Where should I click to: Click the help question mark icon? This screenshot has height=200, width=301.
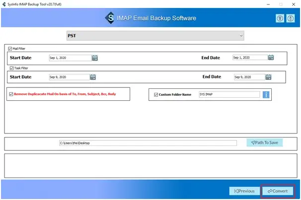[280, 18]
